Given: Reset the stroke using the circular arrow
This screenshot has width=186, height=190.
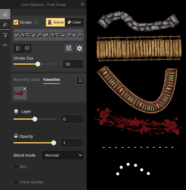Looking at the screenshot, I should 36,22.
